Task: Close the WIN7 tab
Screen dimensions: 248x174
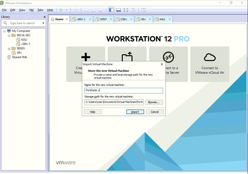Action: (x=111, y=19)
